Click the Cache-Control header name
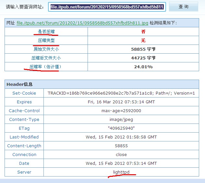The height and width of the screenshot is (183, 205). (24, 111)
